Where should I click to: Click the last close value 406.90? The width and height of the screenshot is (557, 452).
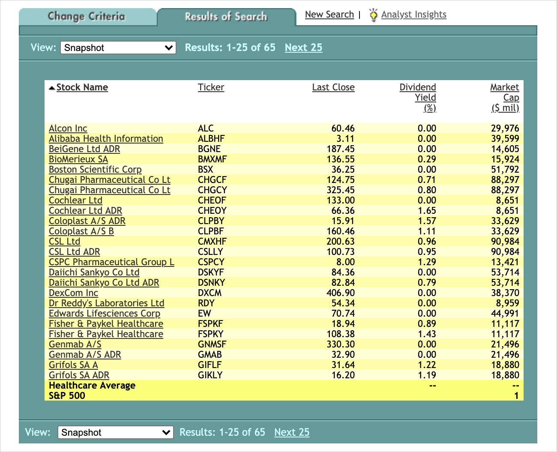[341, 293]
